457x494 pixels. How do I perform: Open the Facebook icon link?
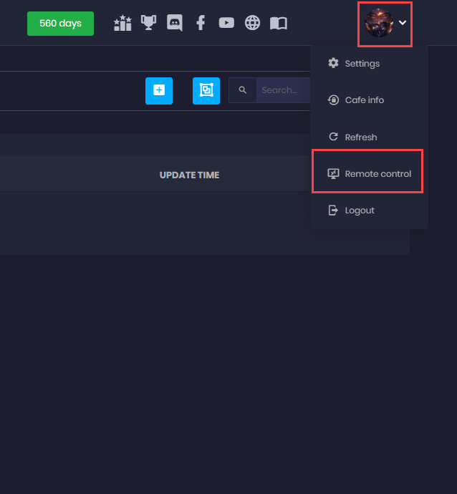point(201,23)
